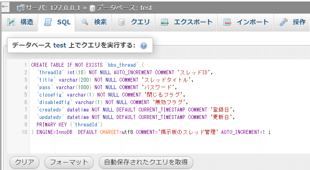Click the magnifier icon on the 検索 tab

pyautogui.click(x=85, y=22)
